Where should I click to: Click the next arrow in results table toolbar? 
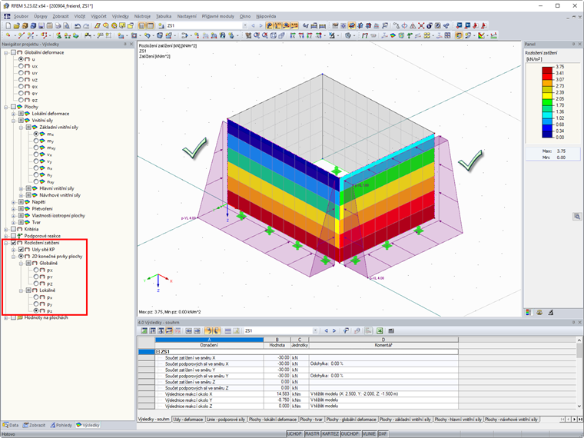[x=334, y=330]
